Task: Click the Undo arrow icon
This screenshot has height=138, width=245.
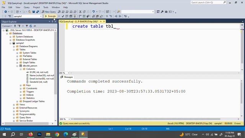Action: 93,12
